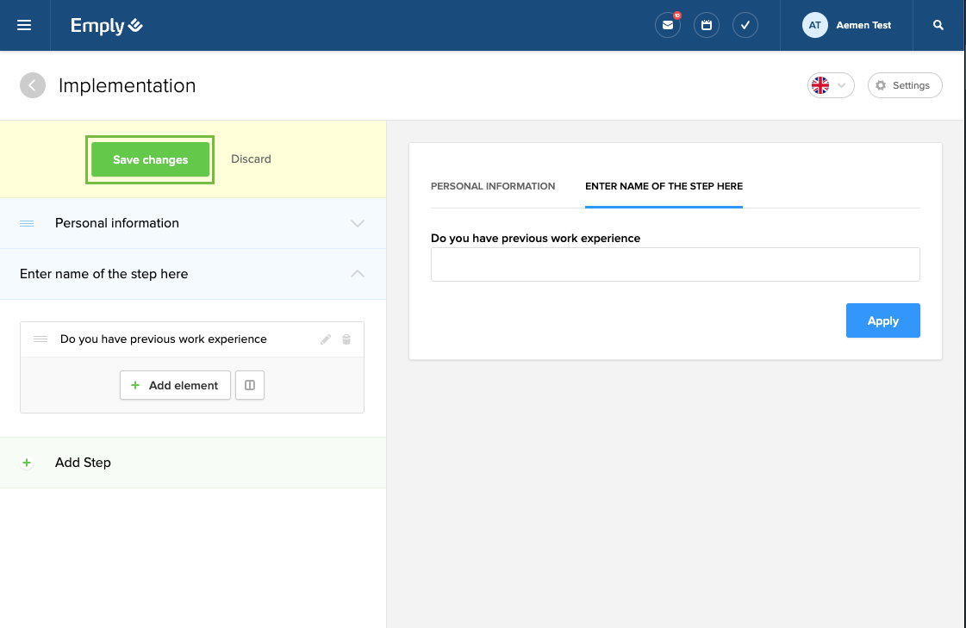Open the hamburger navigation menu

[24, 26]
